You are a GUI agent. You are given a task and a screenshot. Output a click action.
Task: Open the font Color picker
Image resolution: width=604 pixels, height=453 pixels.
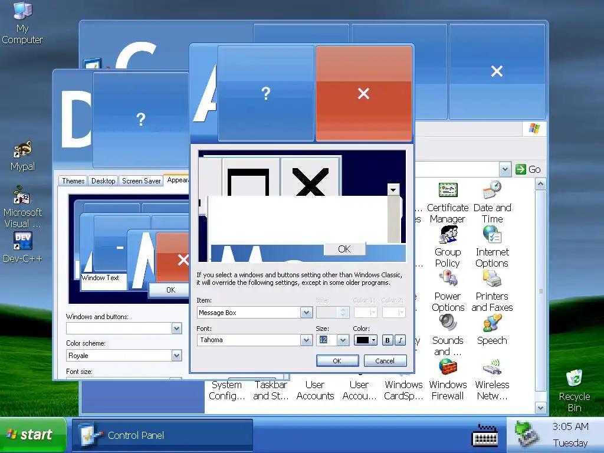point(366,340)
